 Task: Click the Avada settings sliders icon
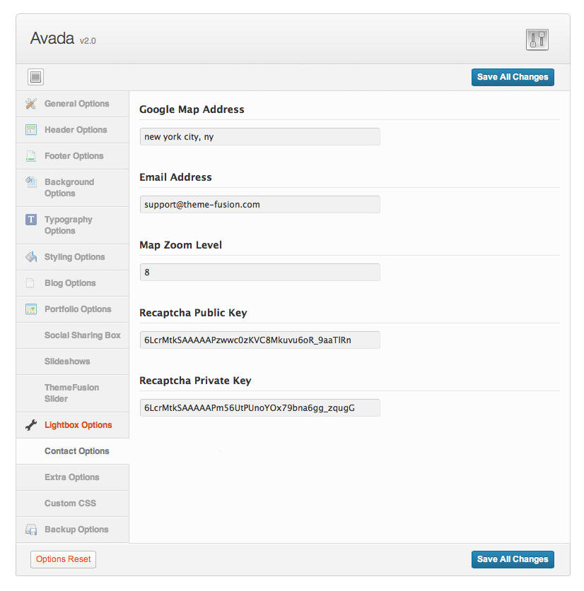(537, 40)
